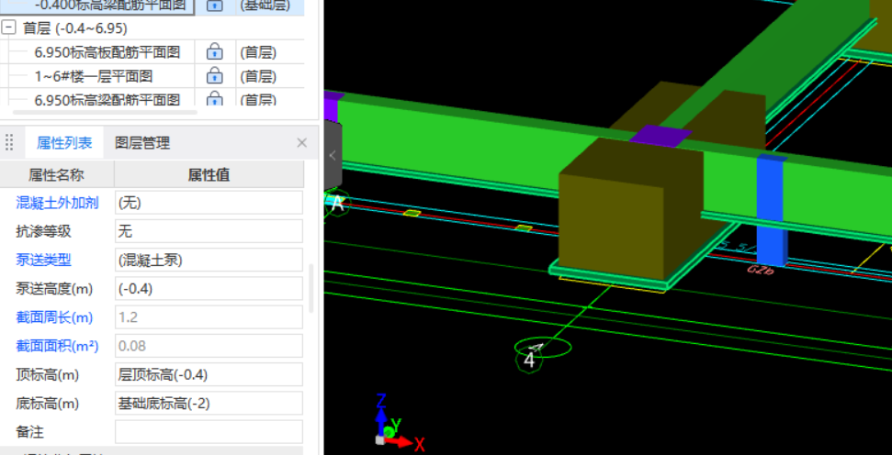Select the blue column in 3D view
The width and height of the screenshot is (892, 455).
772,210
